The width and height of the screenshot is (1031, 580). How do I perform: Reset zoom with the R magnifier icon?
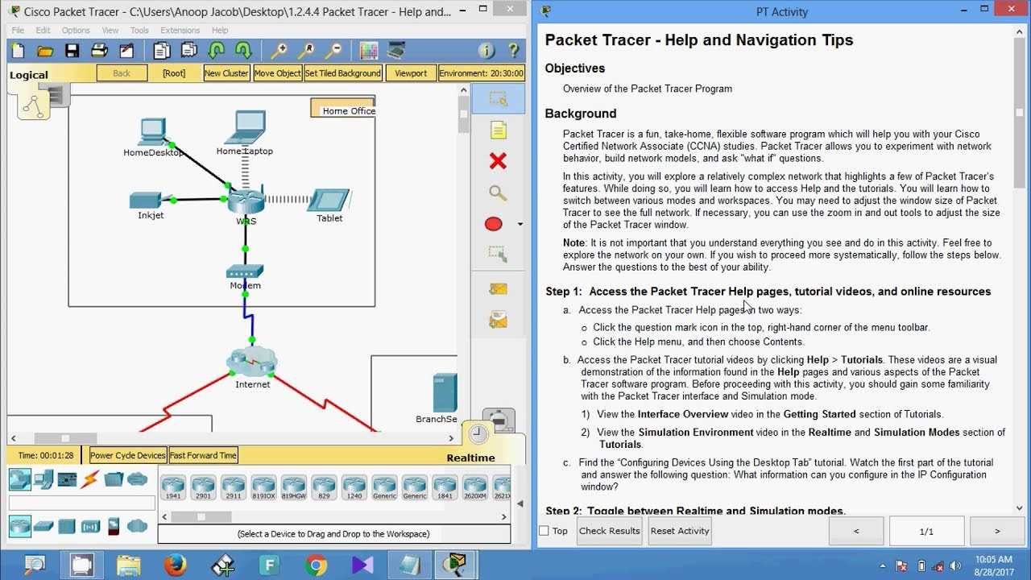point(306,51)
